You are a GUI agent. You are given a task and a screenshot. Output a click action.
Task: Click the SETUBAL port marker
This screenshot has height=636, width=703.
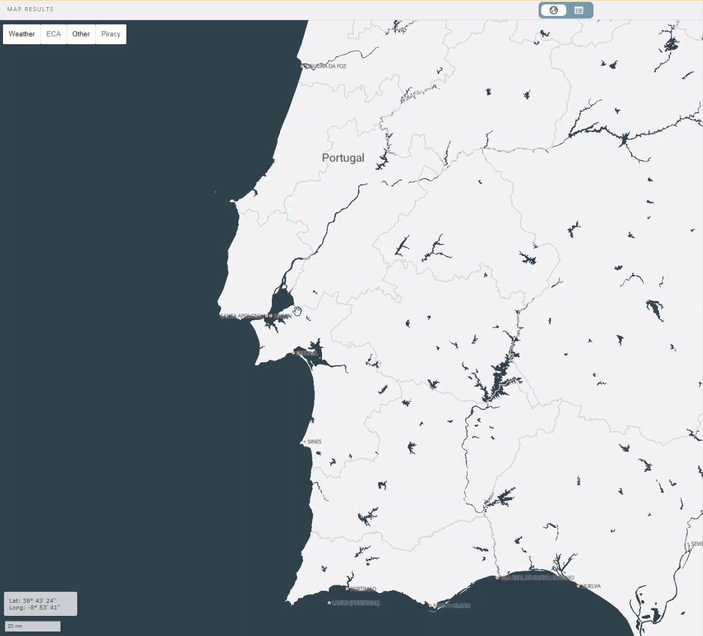(293, 353)
